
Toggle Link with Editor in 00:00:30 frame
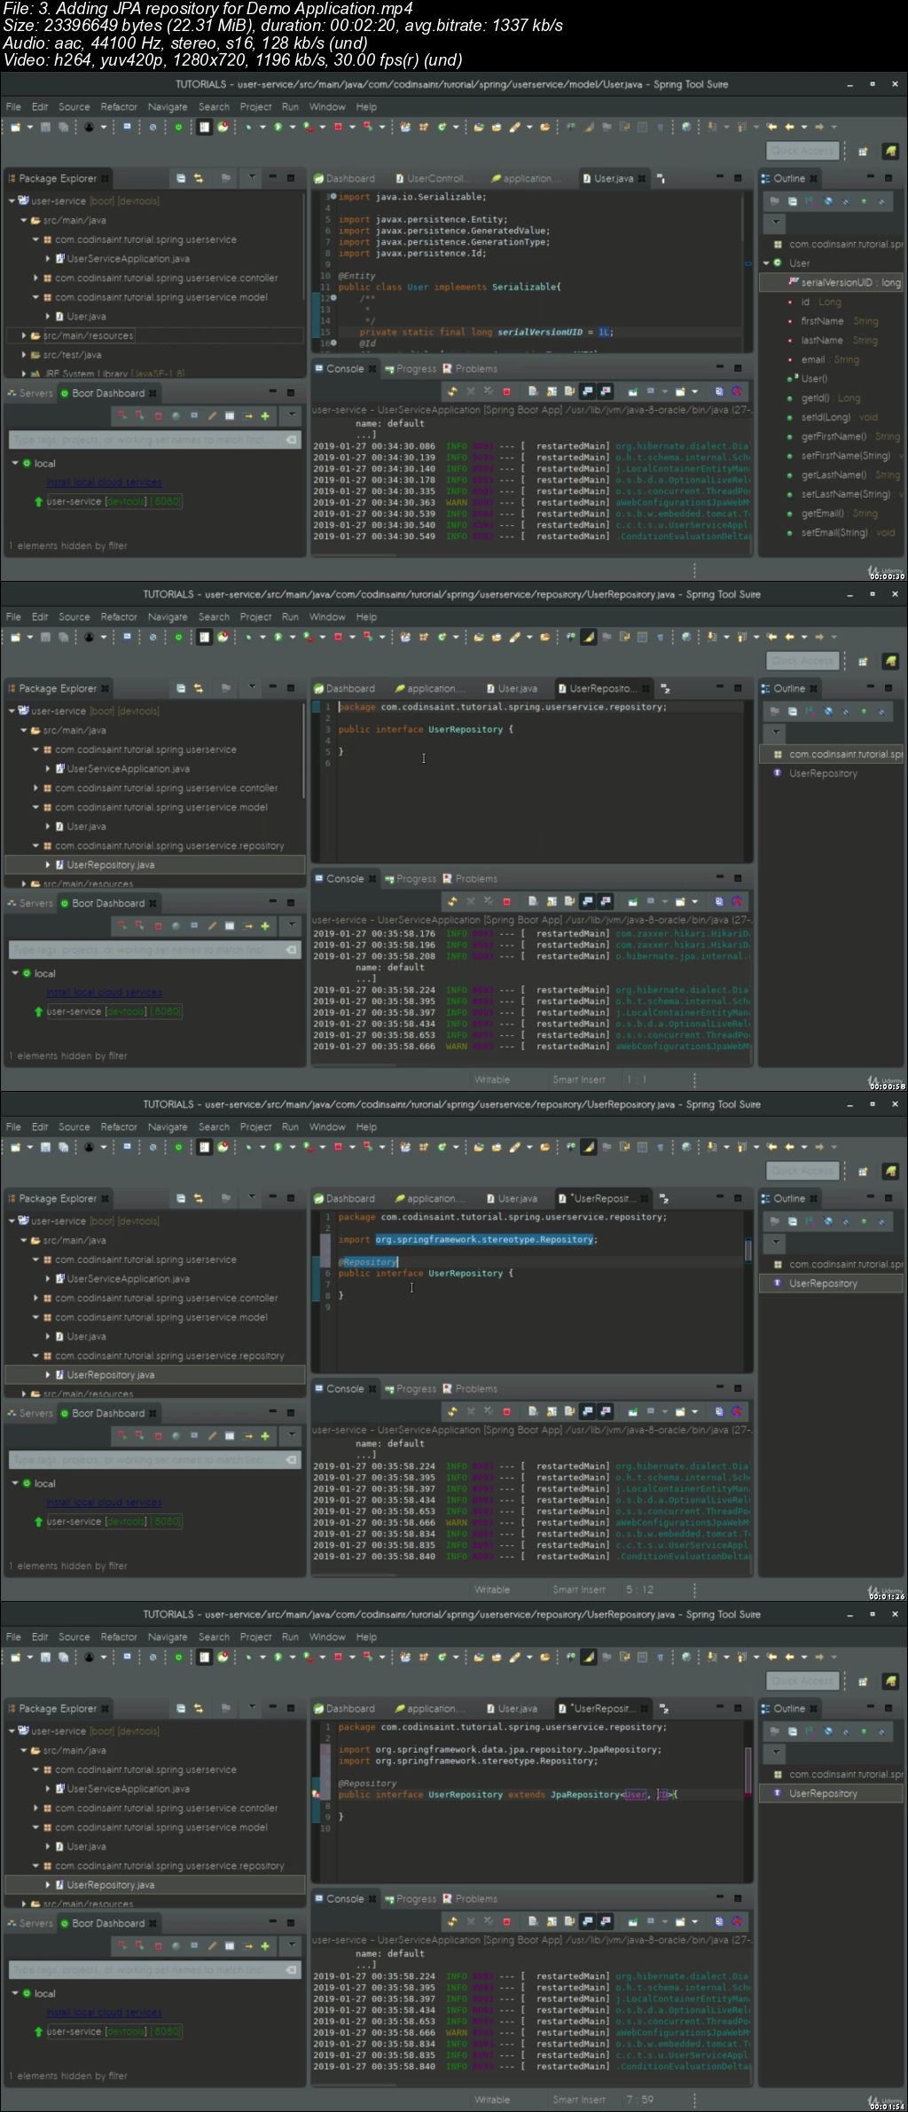199,178
